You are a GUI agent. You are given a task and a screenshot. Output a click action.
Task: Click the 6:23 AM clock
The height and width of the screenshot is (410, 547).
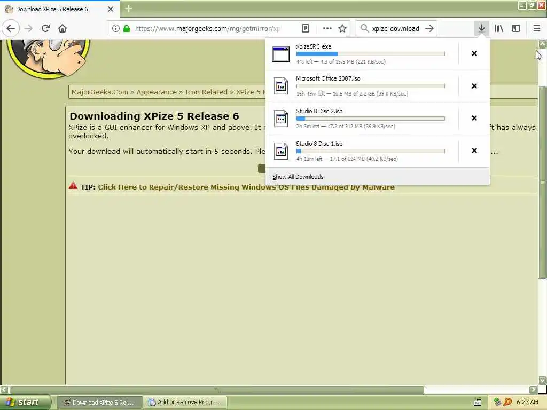[x=527, y=402]
